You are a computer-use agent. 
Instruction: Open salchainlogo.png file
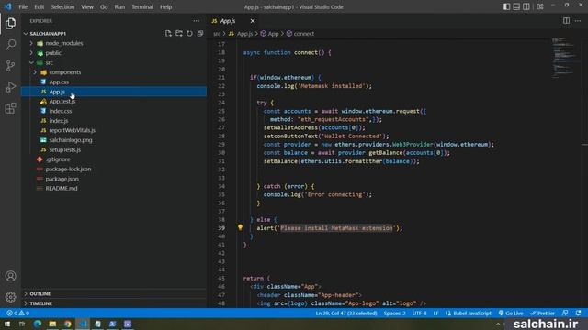pos(71,140)
